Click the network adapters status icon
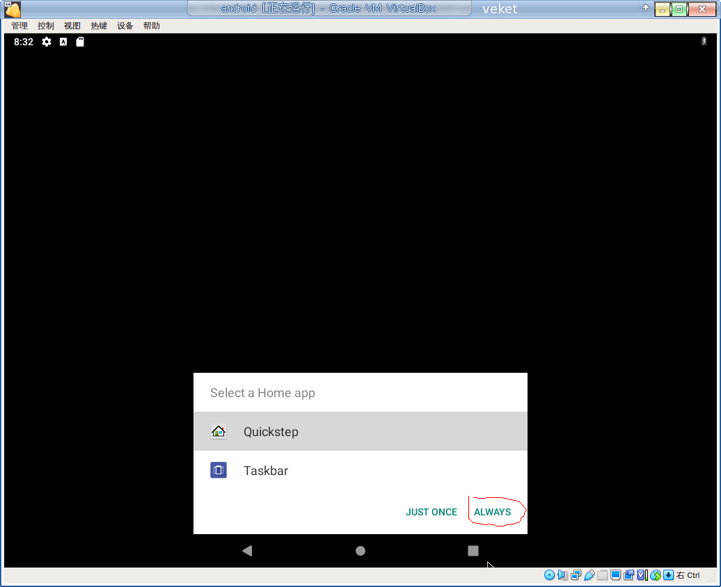The width and height of the screenshot is (721, 587). coord(576,575)
